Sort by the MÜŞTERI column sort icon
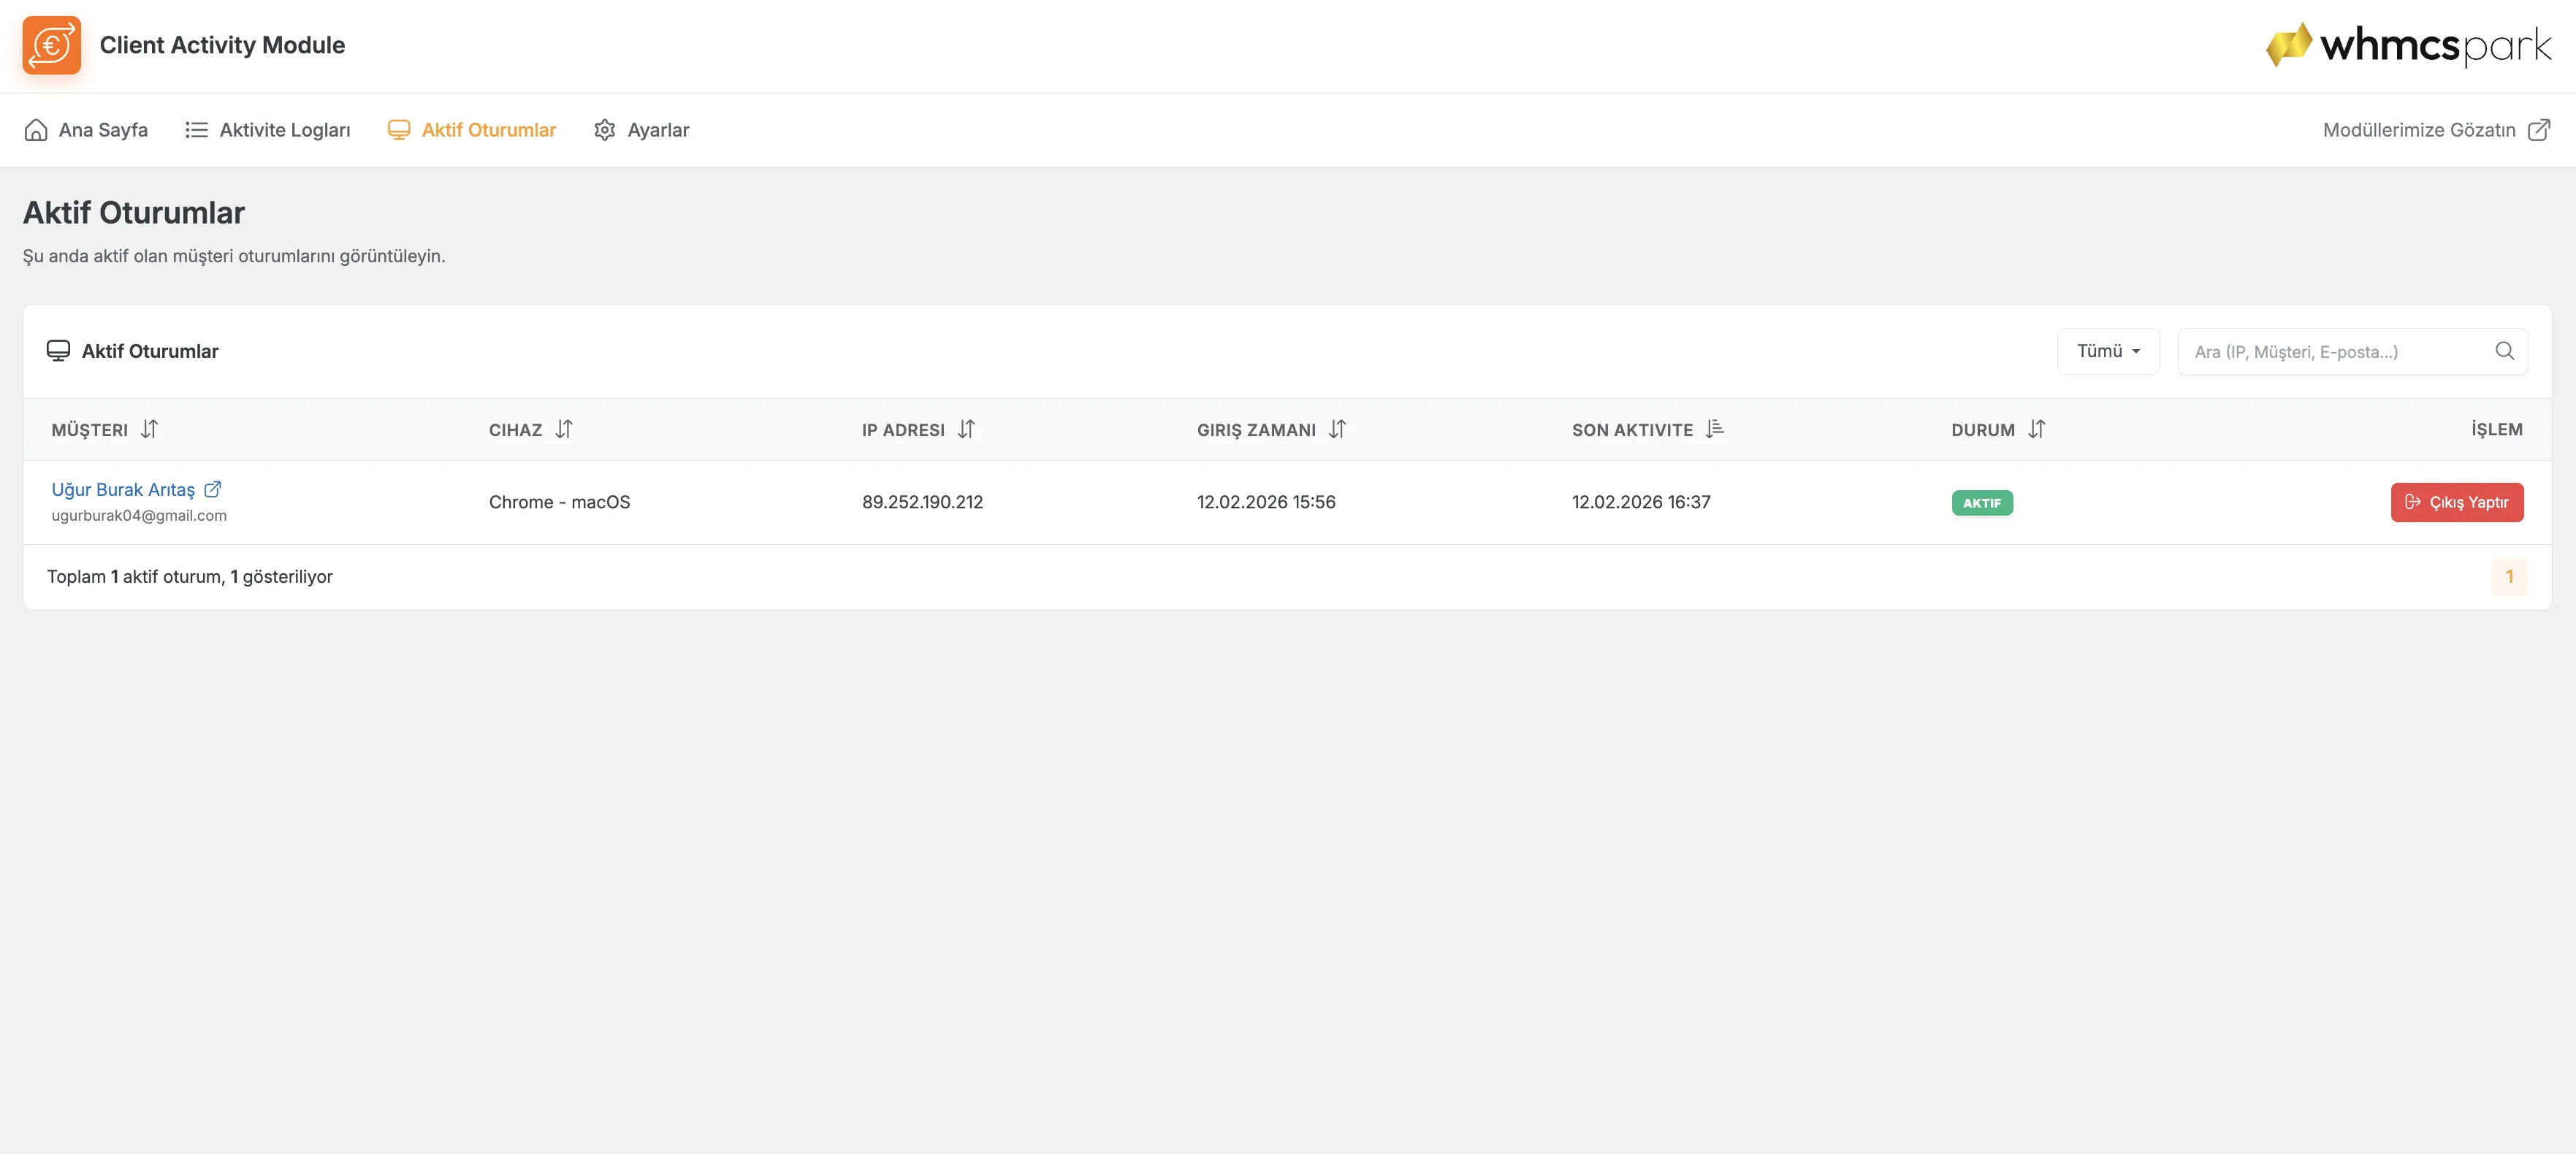 coord(149,429)
